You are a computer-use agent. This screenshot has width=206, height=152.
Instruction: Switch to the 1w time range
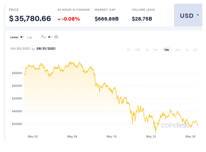[156, 50]
